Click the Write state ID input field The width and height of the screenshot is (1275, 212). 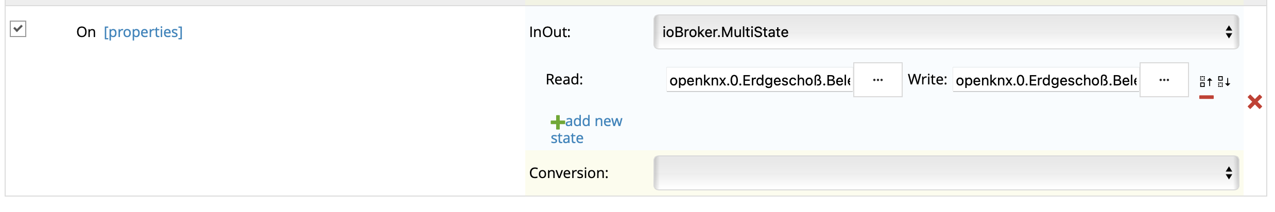[1045, 80]
